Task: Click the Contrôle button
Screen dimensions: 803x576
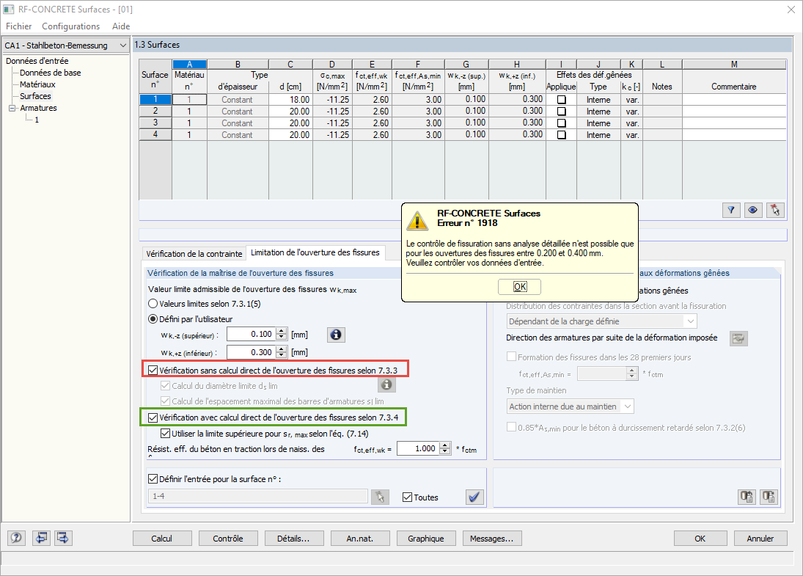Action: [228, 539]
